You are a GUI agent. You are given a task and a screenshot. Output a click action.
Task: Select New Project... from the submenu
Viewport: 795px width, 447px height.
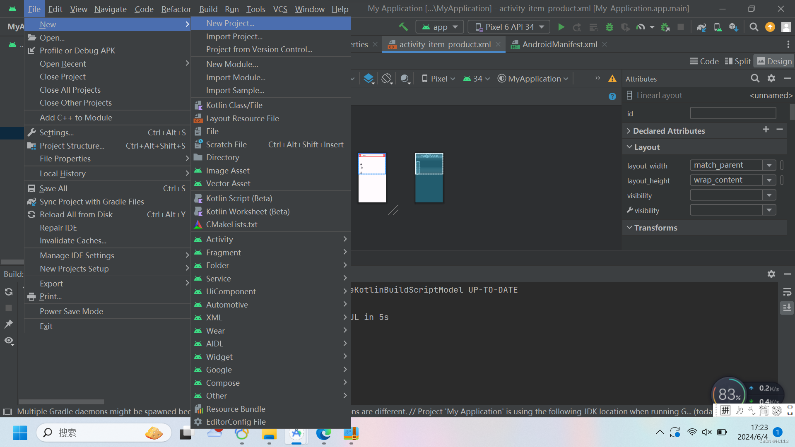[230, 24]
